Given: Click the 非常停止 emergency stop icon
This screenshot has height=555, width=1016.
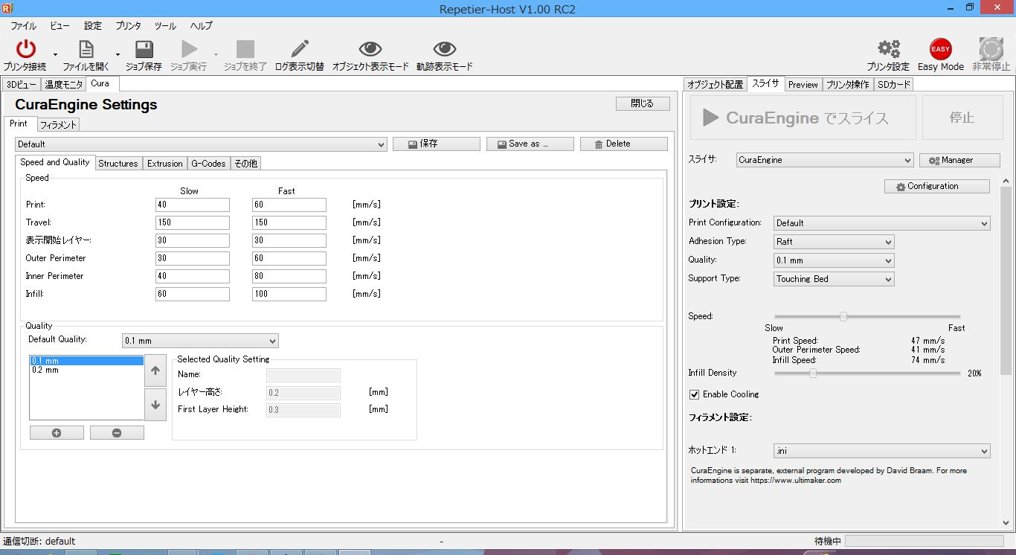Looking at the screenshot, I should click(991, 49).
